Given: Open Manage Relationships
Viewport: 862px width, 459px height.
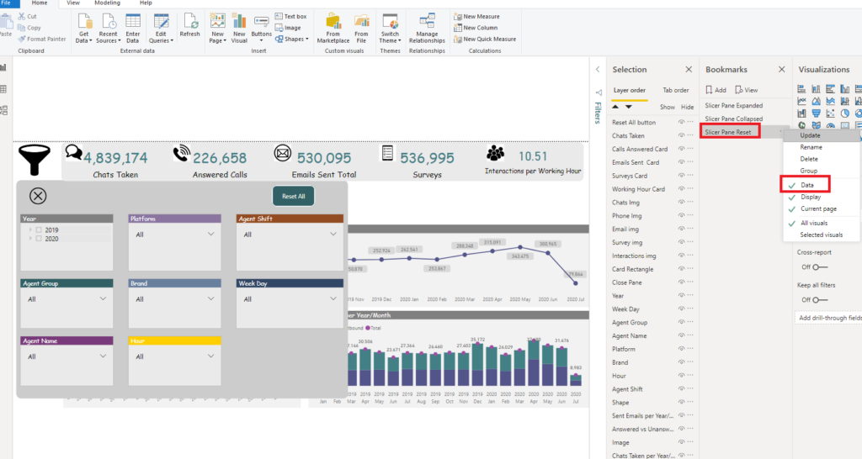Looking at the screenshot, I should point(427,29).
